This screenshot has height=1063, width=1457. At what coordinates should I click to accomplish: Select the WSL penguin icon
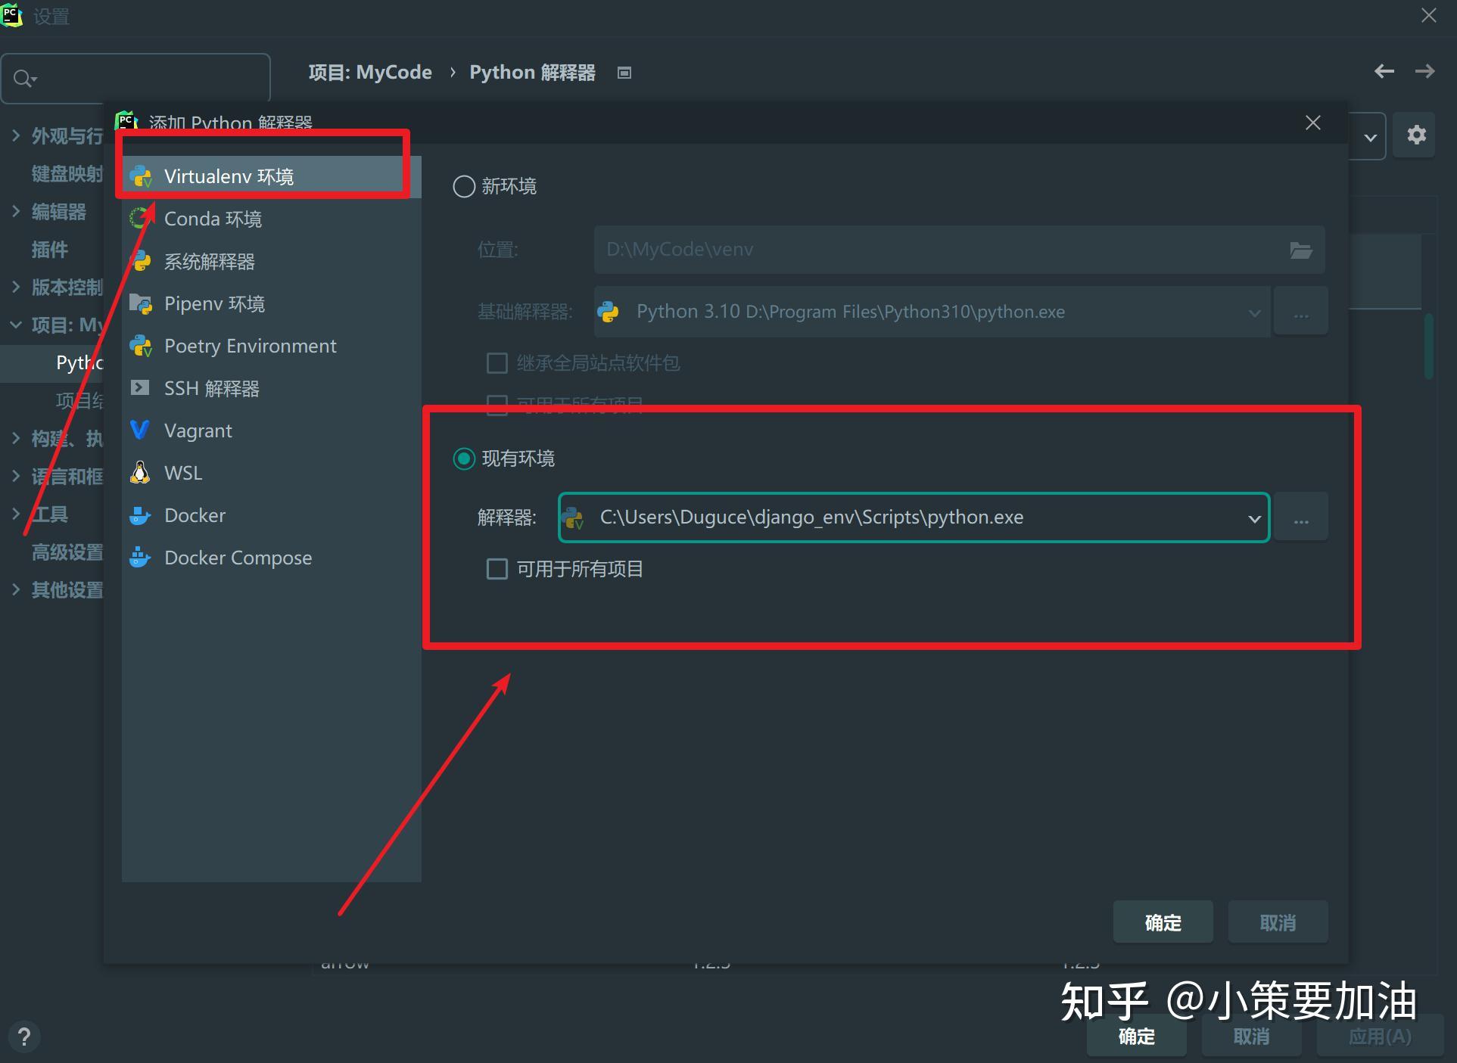point(140,473)
